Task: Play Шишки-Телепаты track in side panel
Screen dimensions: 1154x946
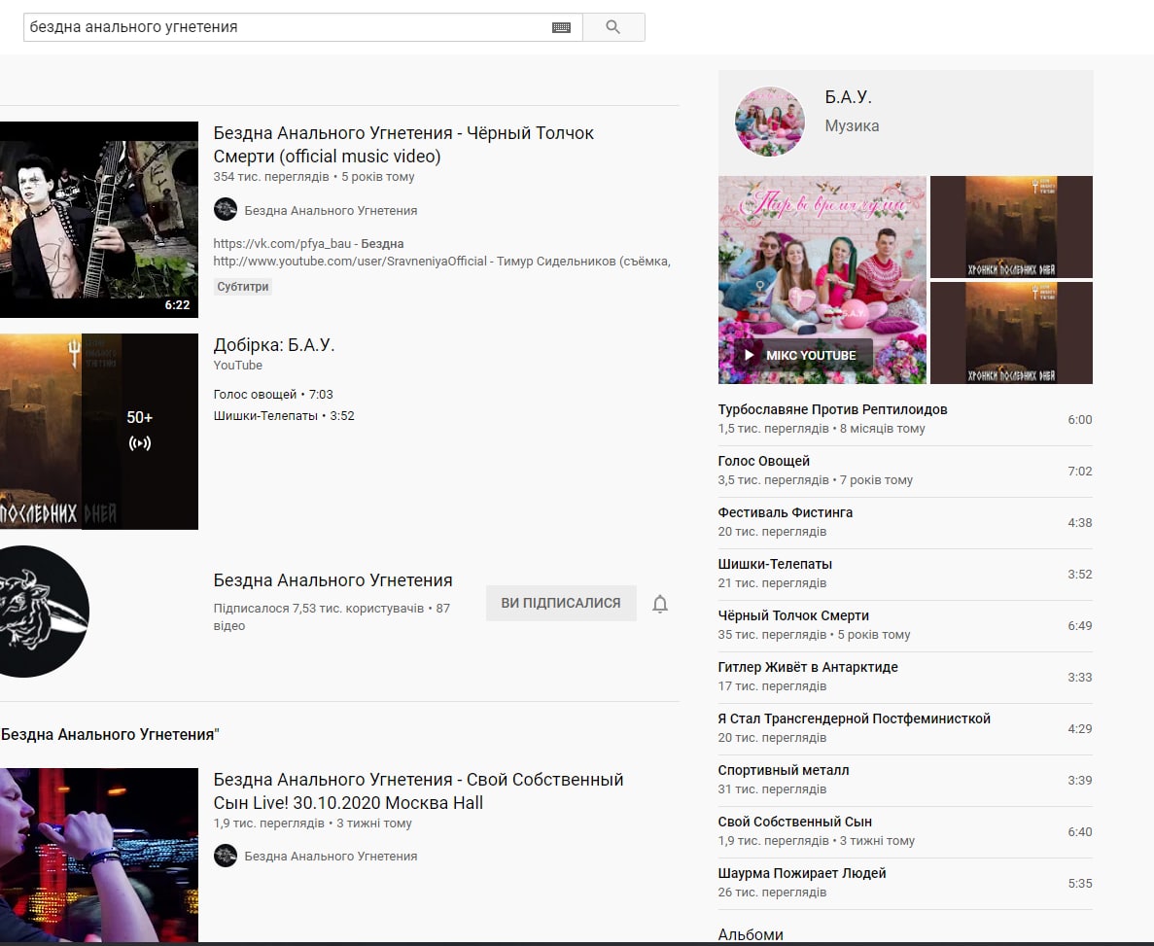Action: tap(905, 574)
